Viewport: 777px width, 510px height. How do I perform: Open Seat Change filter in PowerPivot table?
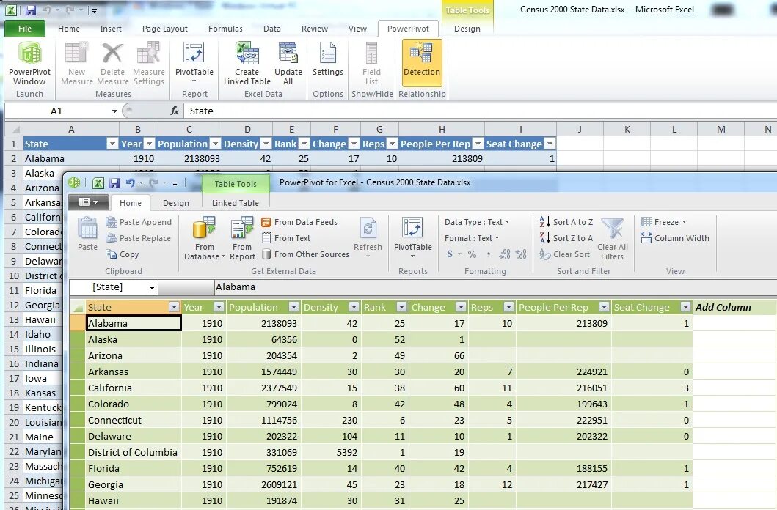[x=685, y=307]
